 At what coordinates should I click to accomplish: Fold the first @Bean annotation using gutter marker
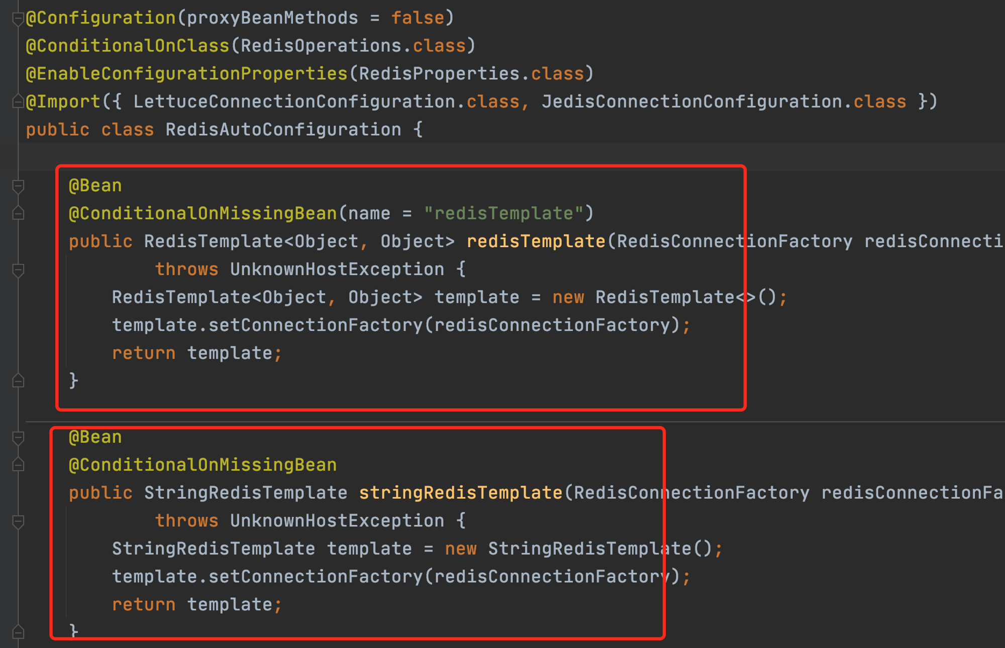pyautogui.click(x=18, y=186)
